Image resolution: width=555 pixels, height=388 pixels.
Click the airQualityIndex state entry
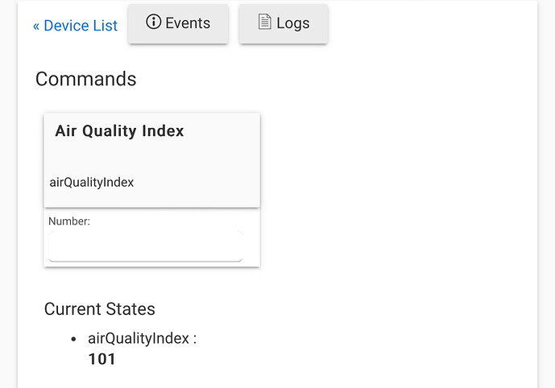tap(142, 338)
